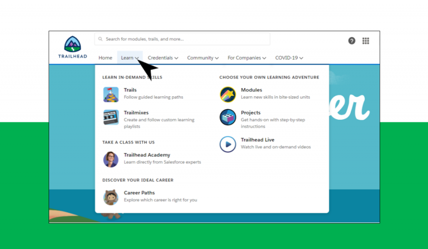This screenshot has height=249, width=428.
Task: Click 'Choose Your Own Learning Adventure' heading
Action: [x=269, y=78]
